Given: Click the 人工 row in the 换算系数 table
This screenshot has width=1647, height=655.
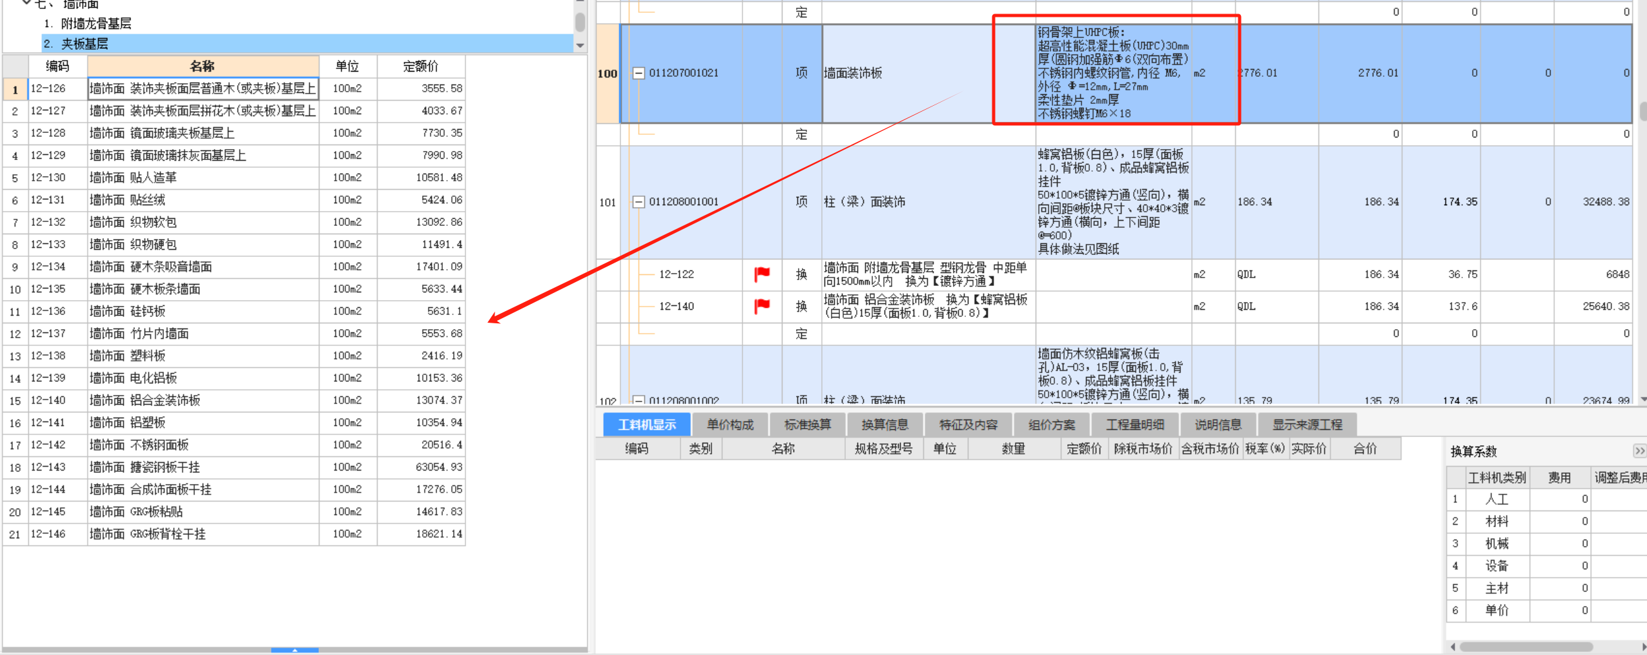Looking at the screenshot, I should point(1546,499).
